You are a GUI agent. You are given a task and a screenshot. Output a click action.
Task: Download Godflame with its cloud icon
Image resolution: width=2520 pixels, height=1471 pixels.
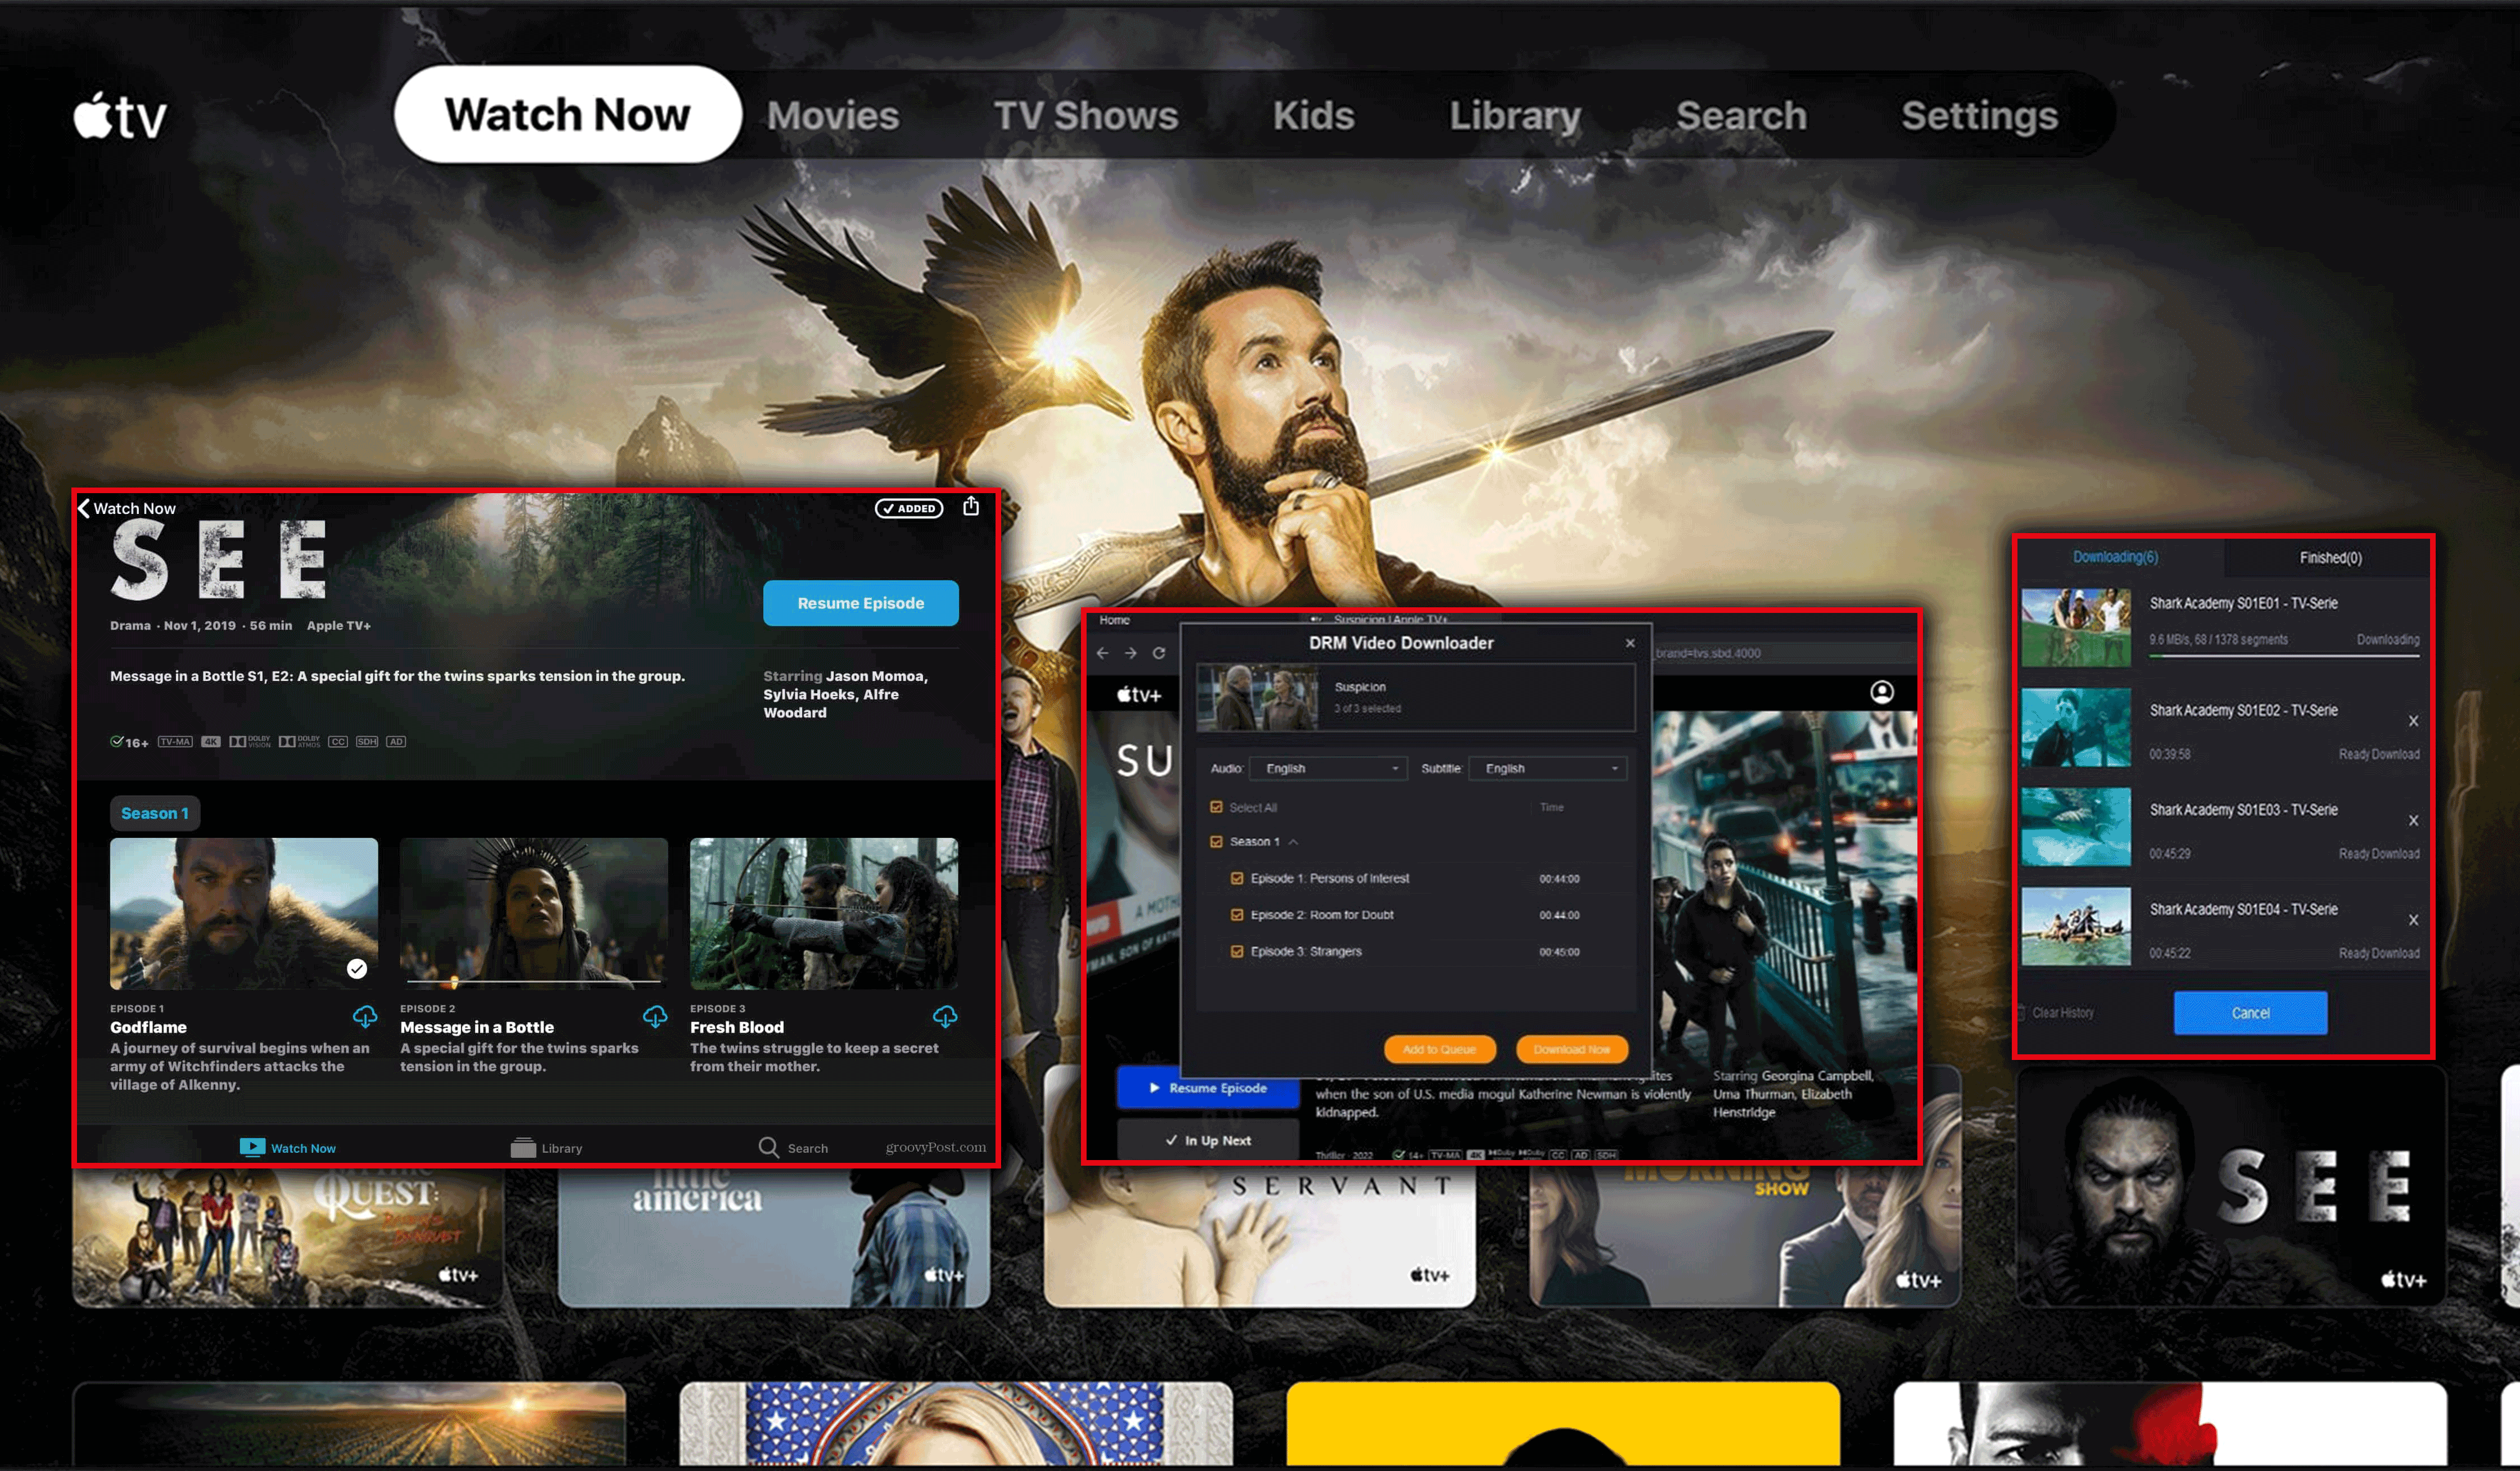[365, 1017]
